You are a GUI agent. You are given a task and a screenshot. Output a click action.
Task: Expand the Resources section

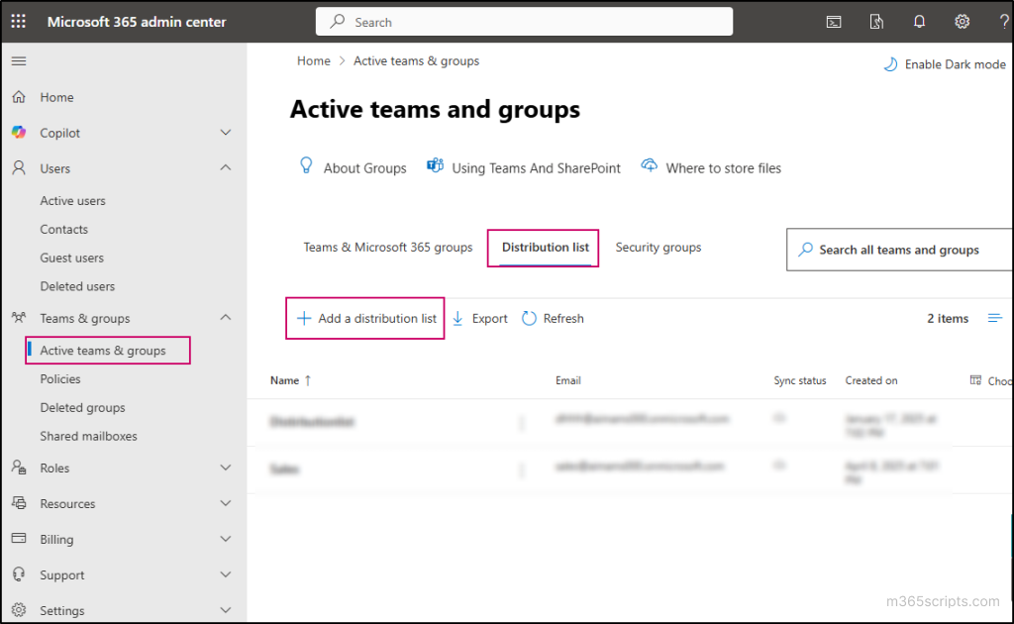point(225,503)
